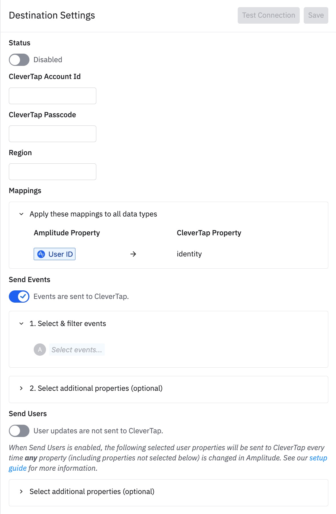This screenshot has height=514, width=336.
Task: Click the User ID property chip
Action: (55, 254)
